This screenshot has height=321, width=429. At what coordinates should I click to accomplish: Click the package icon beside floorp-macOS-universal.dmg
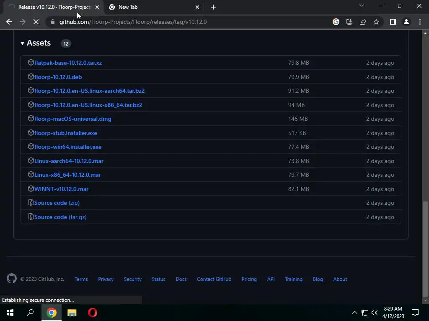[x=31, y=118]
